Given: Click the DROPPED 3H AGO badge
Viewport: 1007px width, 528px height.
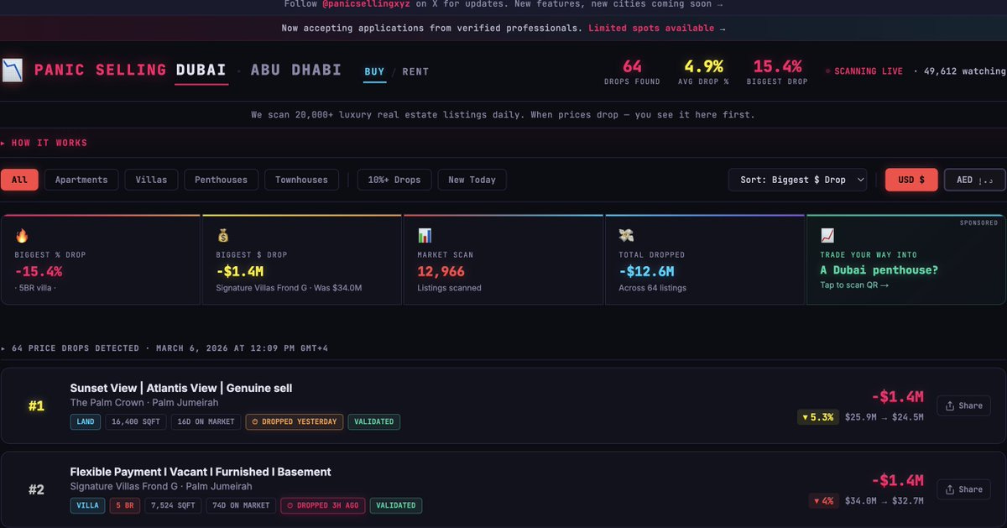Looking at the screenshot, I should 322,505.
